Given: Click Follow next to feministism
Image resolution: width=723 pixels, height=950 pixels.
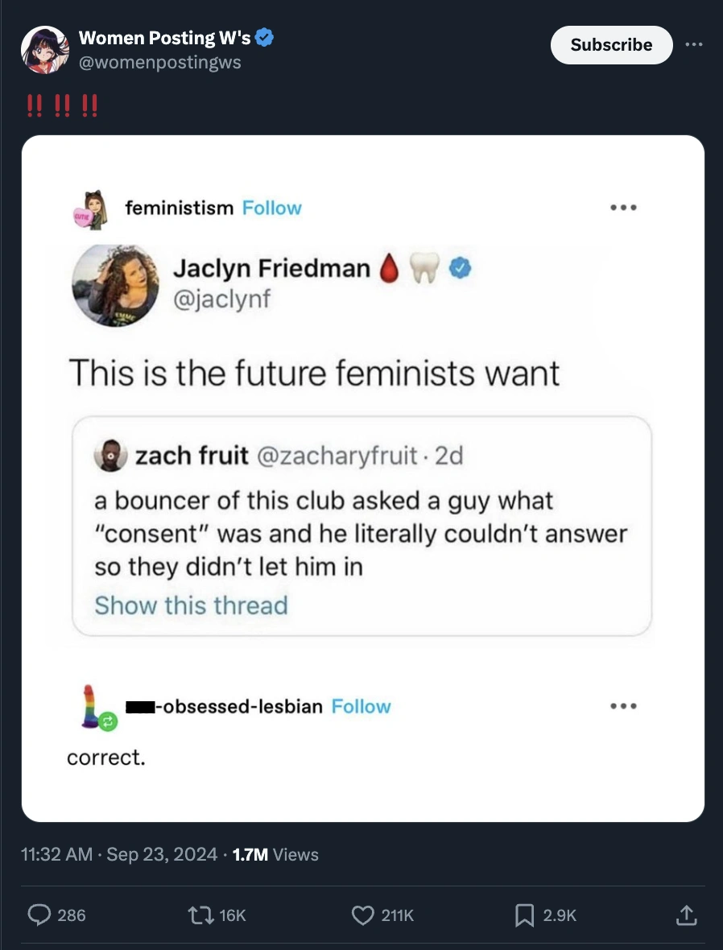Looking at the screenshot, I should click(x=271, y=208).
